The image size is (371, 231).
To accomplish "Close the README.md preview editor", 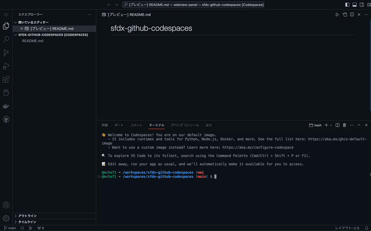I will pyautogui.click(x=359, y=15).
